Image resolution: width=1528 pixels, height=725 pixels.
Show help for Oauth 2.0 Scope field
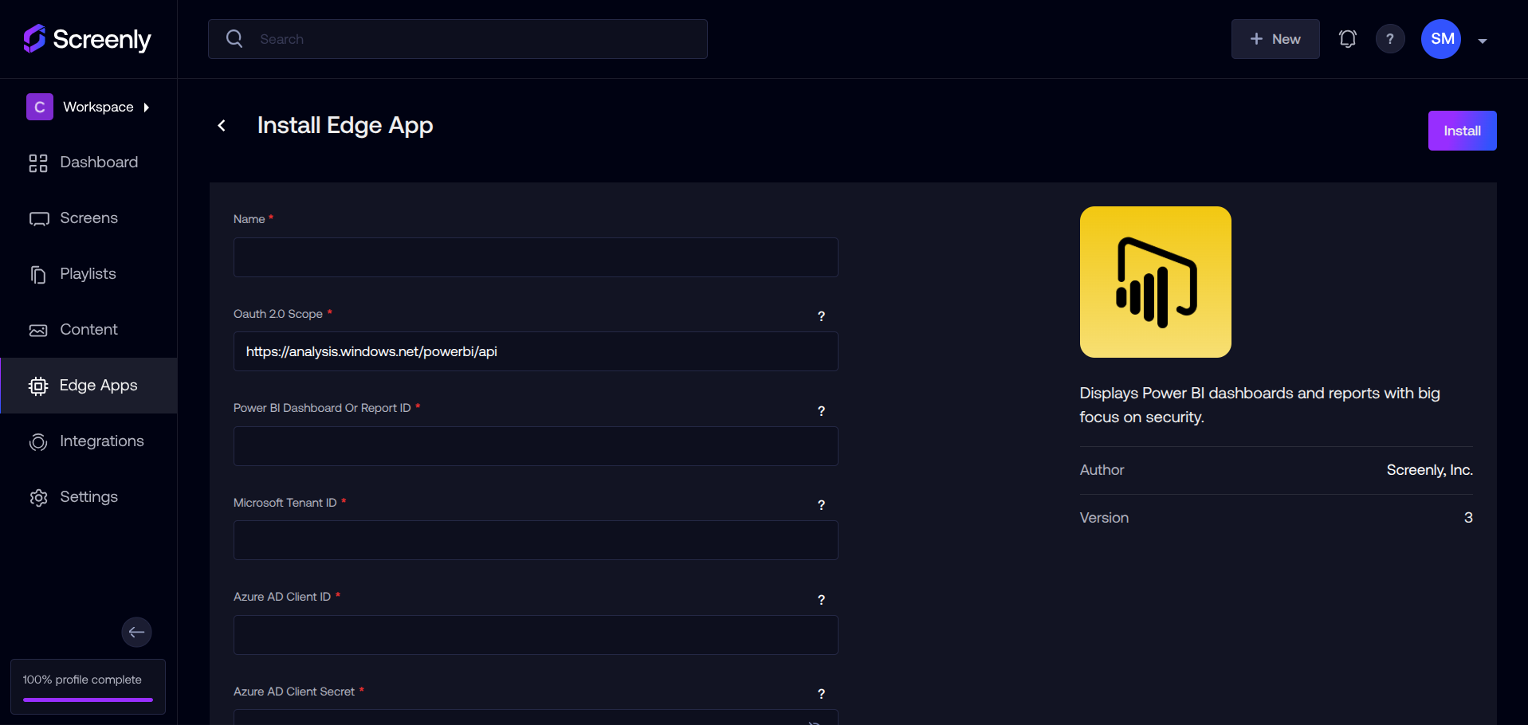pos(821,316)
